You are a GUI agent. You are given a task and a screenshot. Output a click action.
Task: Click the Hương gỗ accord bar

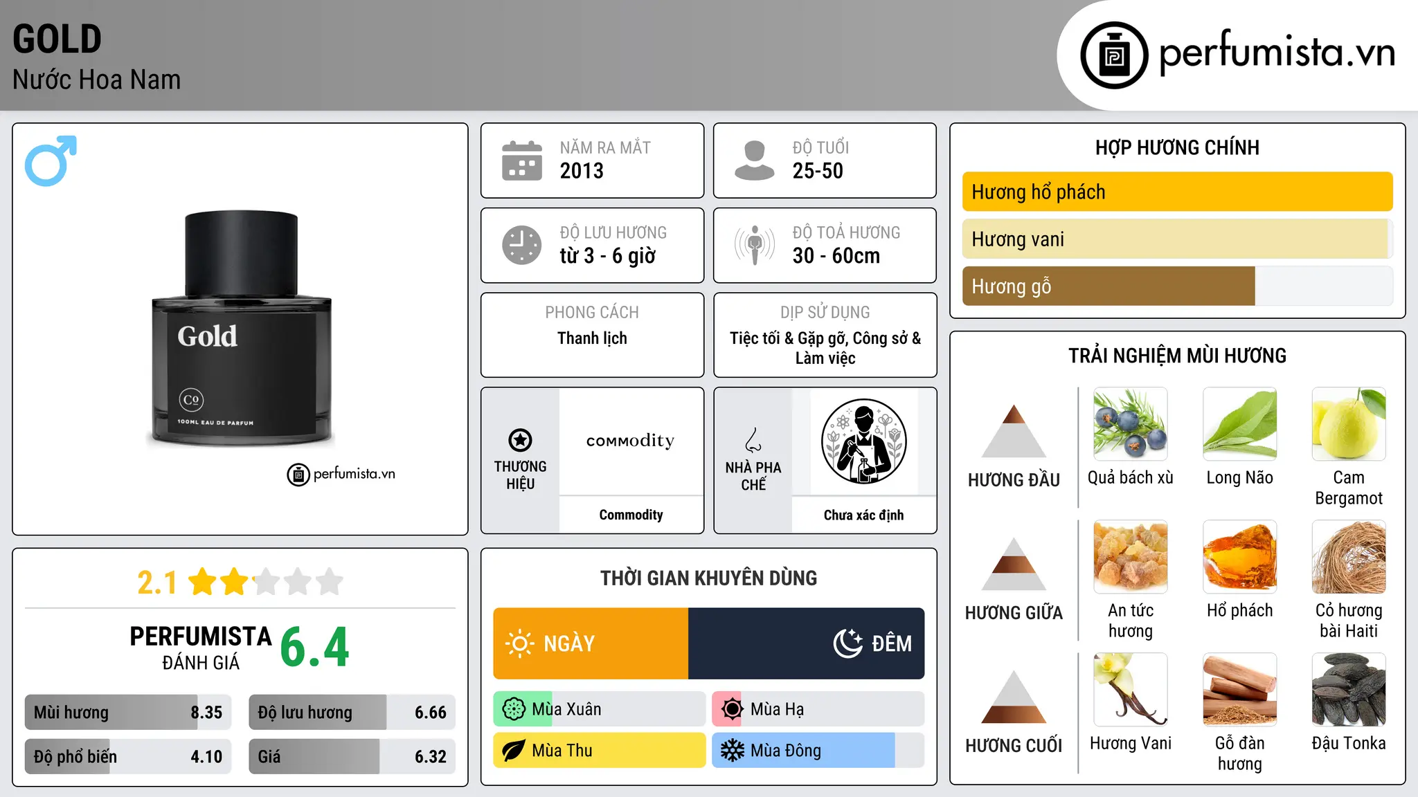click(1178, 286)
